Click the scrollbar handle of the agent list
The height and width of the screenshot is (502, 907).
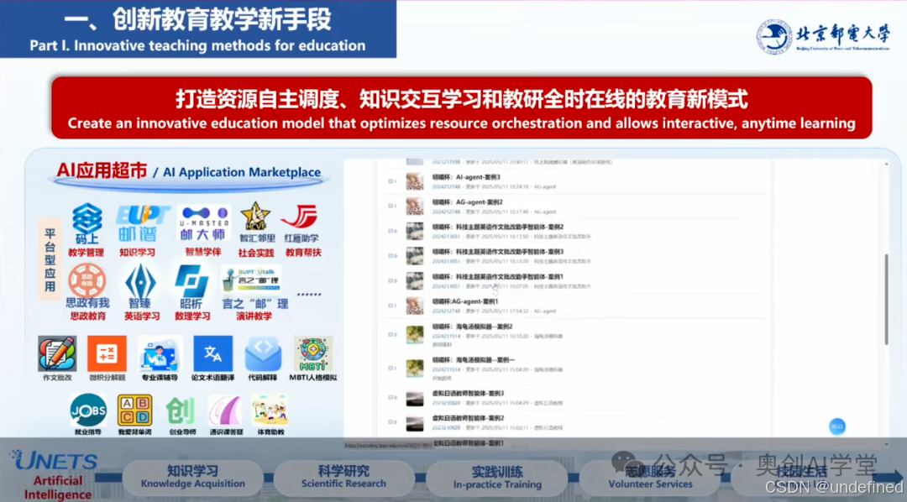click(886, 299)
